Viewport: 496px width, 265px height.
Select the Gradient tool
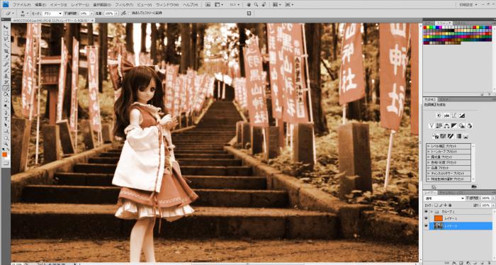coord(6,94)
